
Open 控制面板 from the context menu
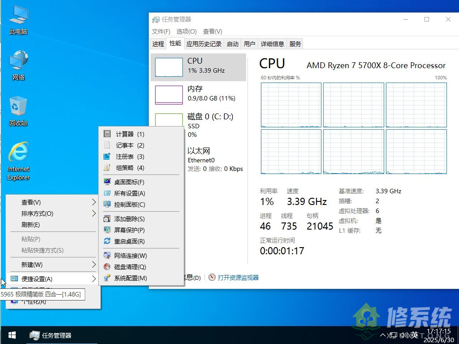point(129,205)
